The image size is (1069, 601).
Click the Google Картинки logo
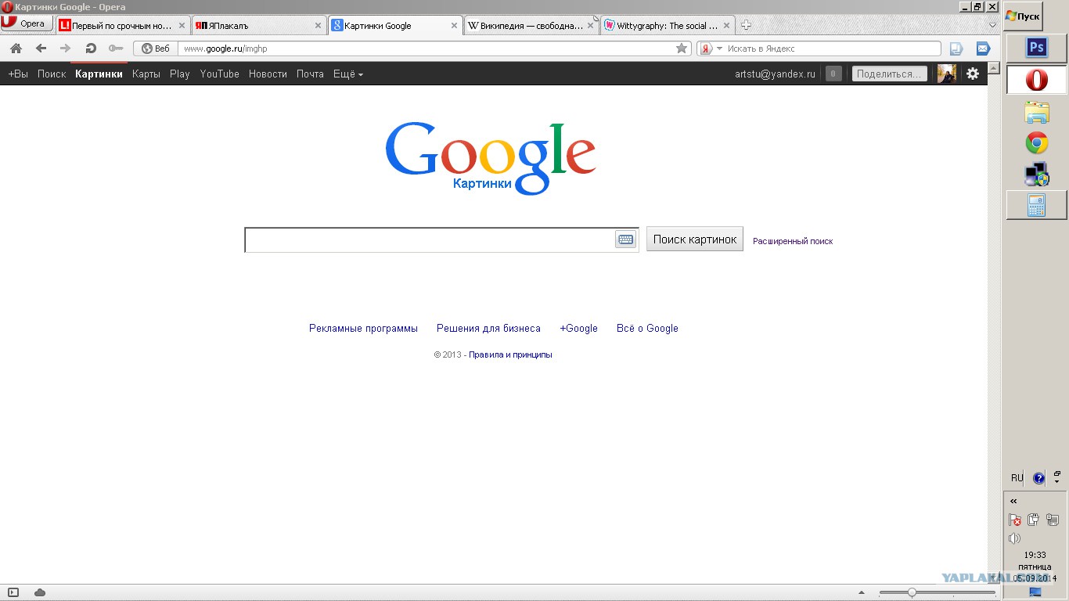(x=491, y=158)
